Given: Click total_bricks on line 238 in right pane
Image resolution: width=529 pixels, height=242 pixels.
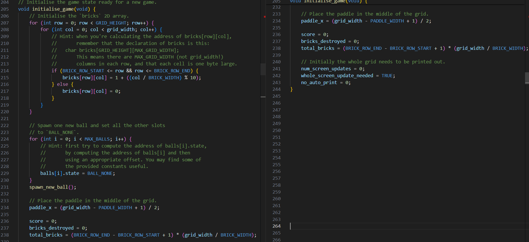Looking at the screenshot, I should coord(318,48).
